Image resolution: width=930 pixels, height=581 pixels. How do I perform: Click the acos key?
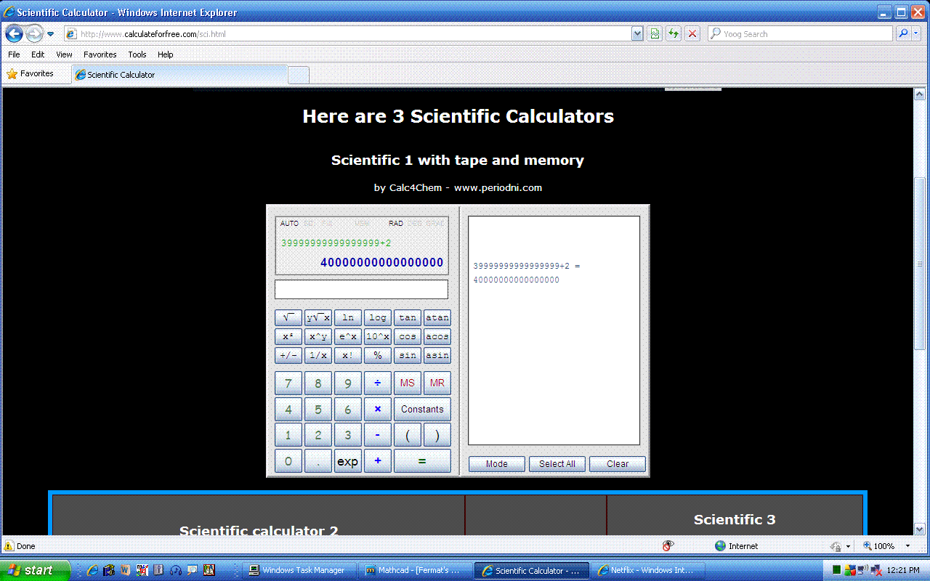point(437,336)
